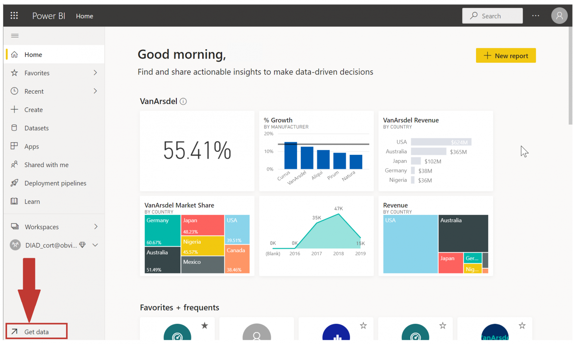This screenshot has width=573, height=344.
Task: Open the Apps section
Action: coord(32,146)
